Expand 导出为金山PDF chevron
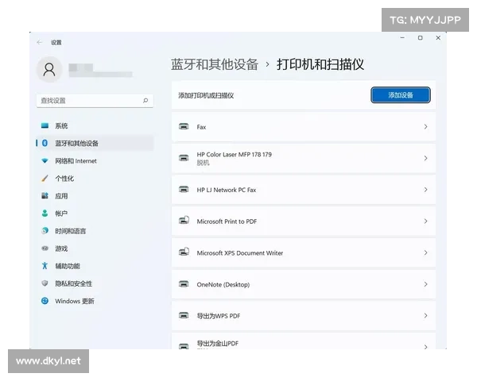This screenshot has height=381, width=477. 425,347
